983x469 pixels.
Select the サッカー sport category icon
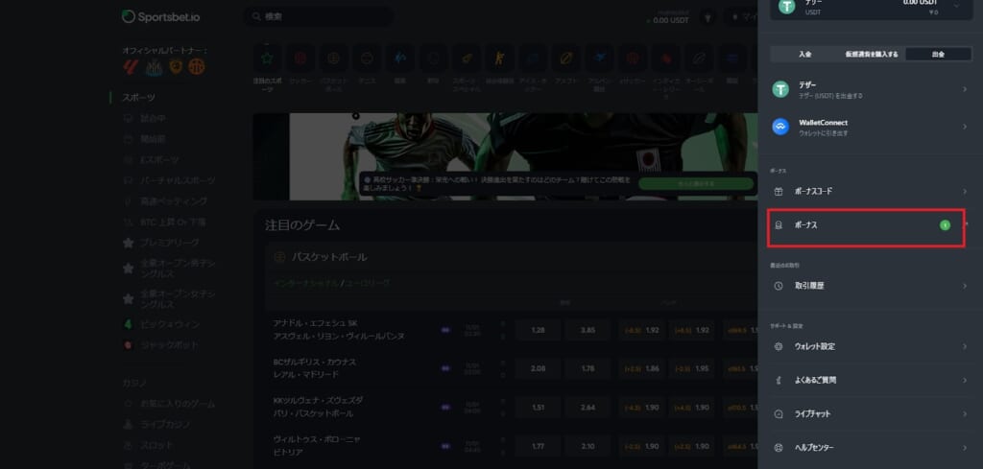click(x=300, y=59)
